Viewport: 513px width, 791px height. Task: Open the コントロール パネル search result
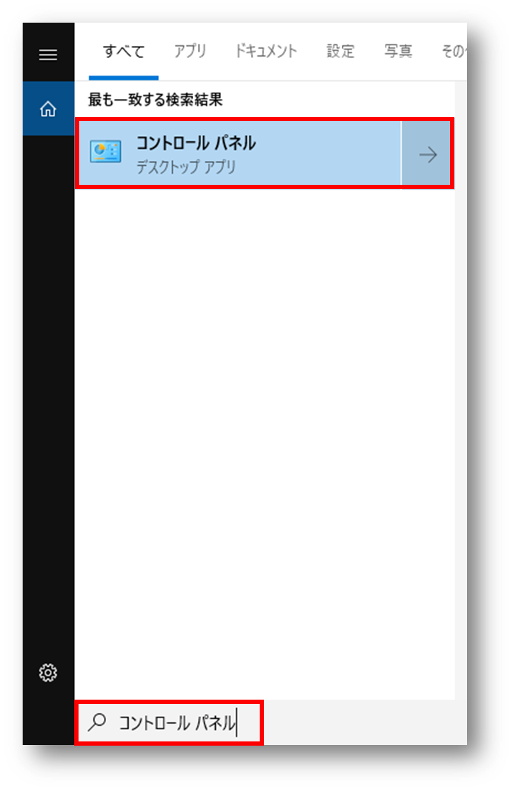[240, 154]
